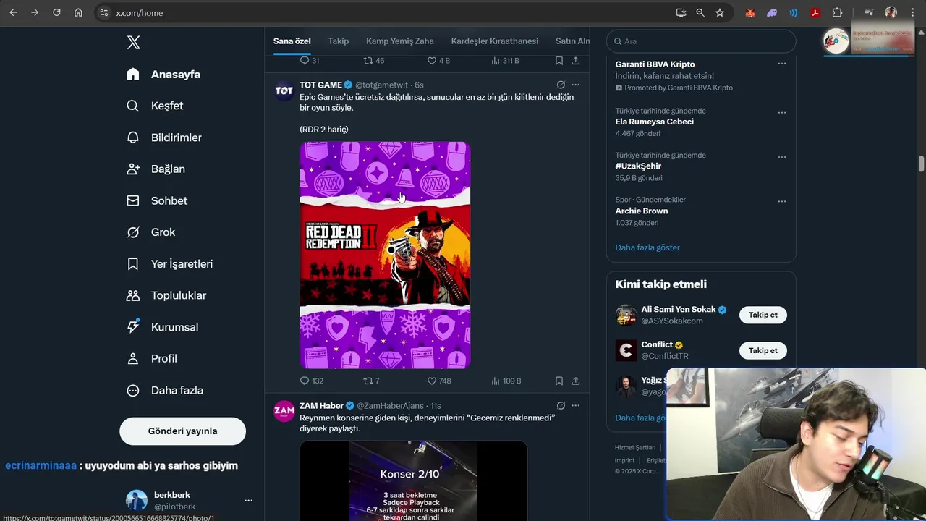Click Yer İşaretleri bookmark icon

coord(133,264)
